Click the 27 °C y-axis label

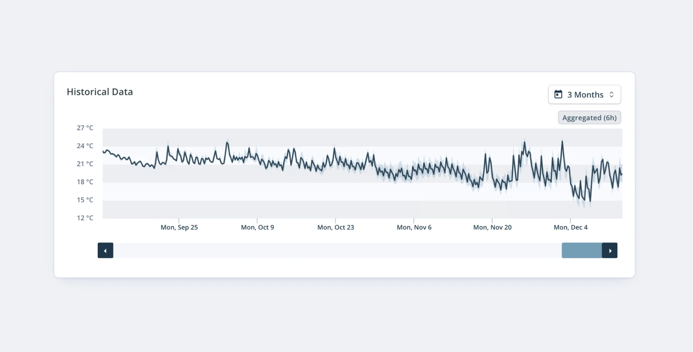click(x=85, y=128)
